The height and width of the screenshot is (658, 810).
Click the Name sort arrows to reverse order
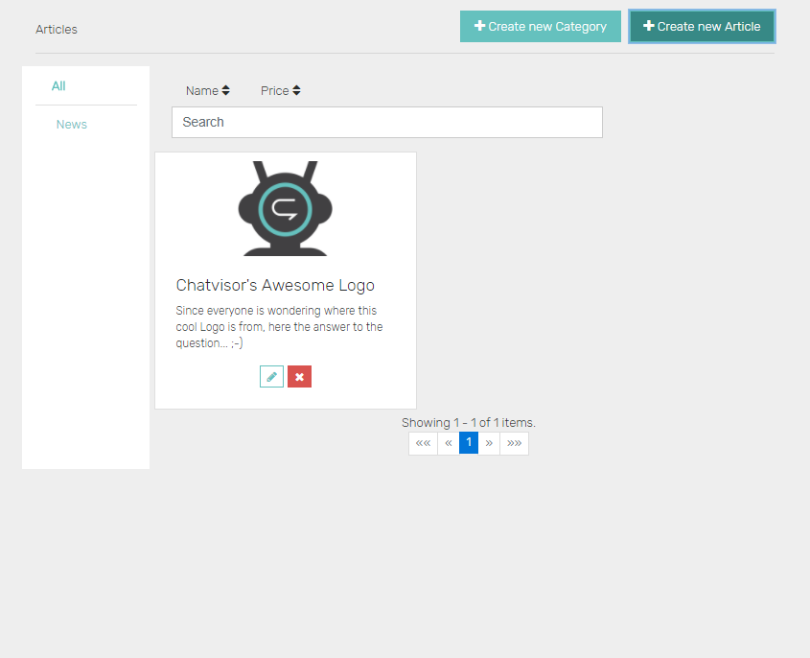click(226, 90)
